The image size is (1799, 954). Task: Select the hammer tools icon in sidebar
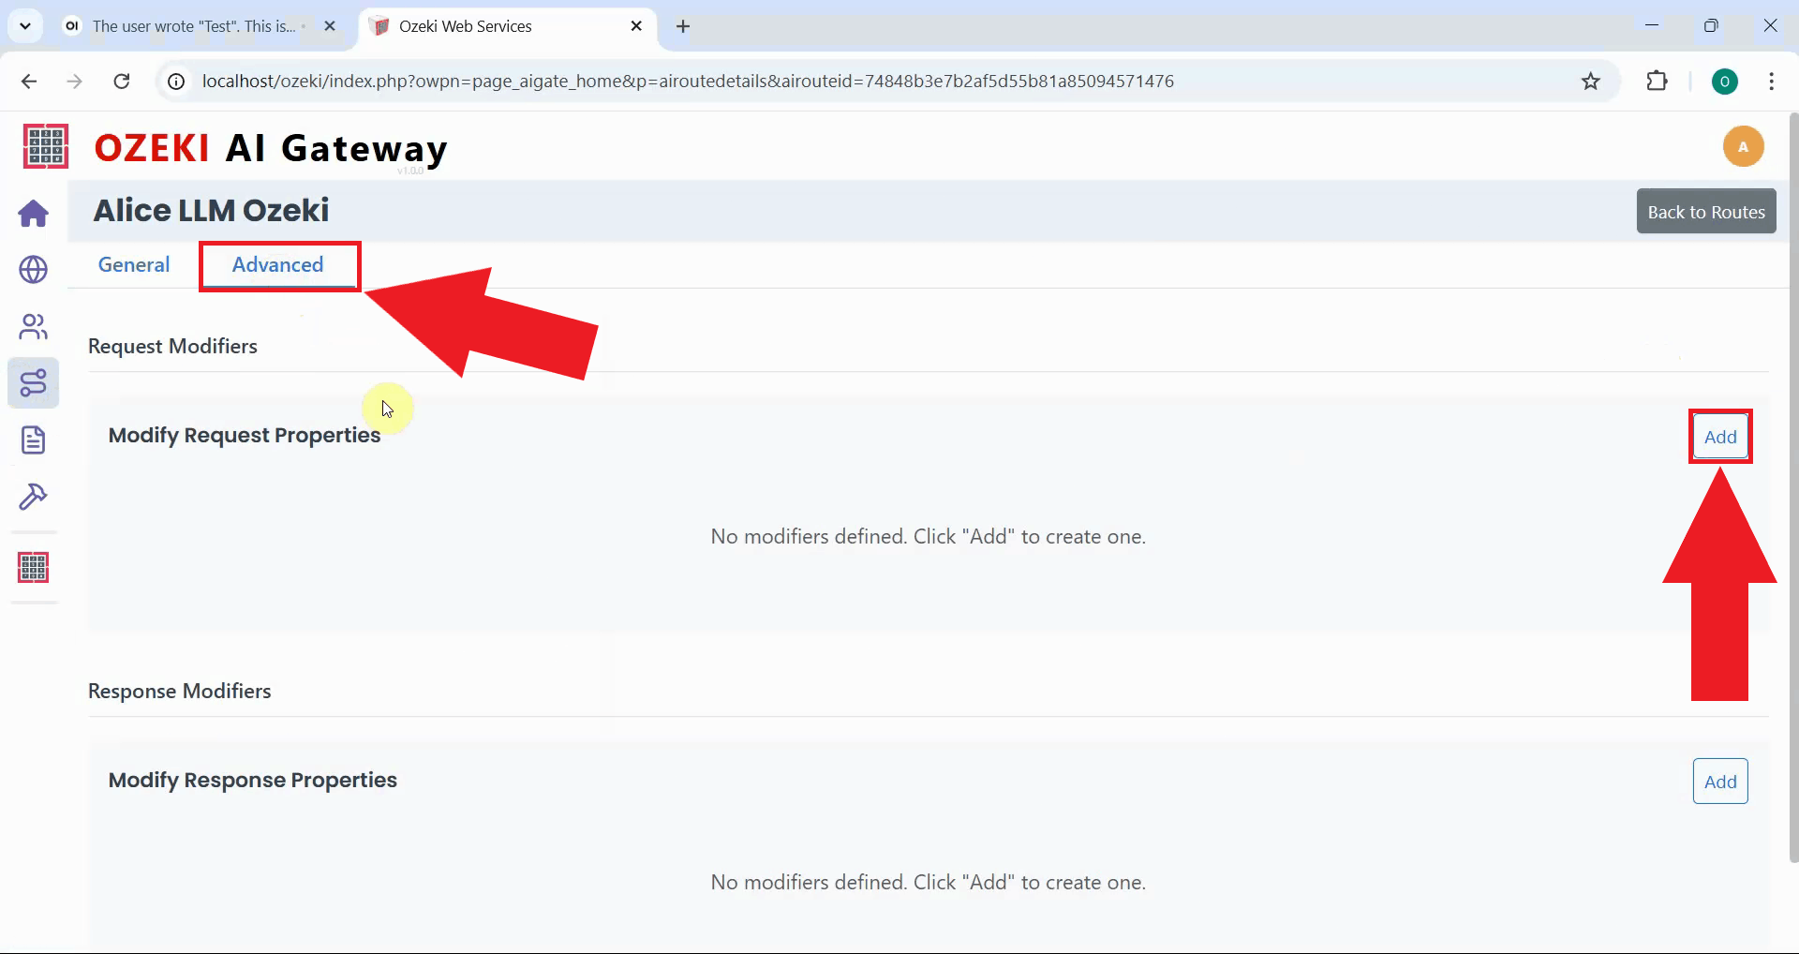34,497
